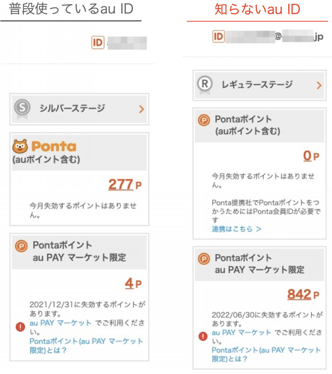The width and height of the screenshot is (332, 374).
Task: Expand the シルバーステージ chevron arrow
Action: (x=141, y=109)
